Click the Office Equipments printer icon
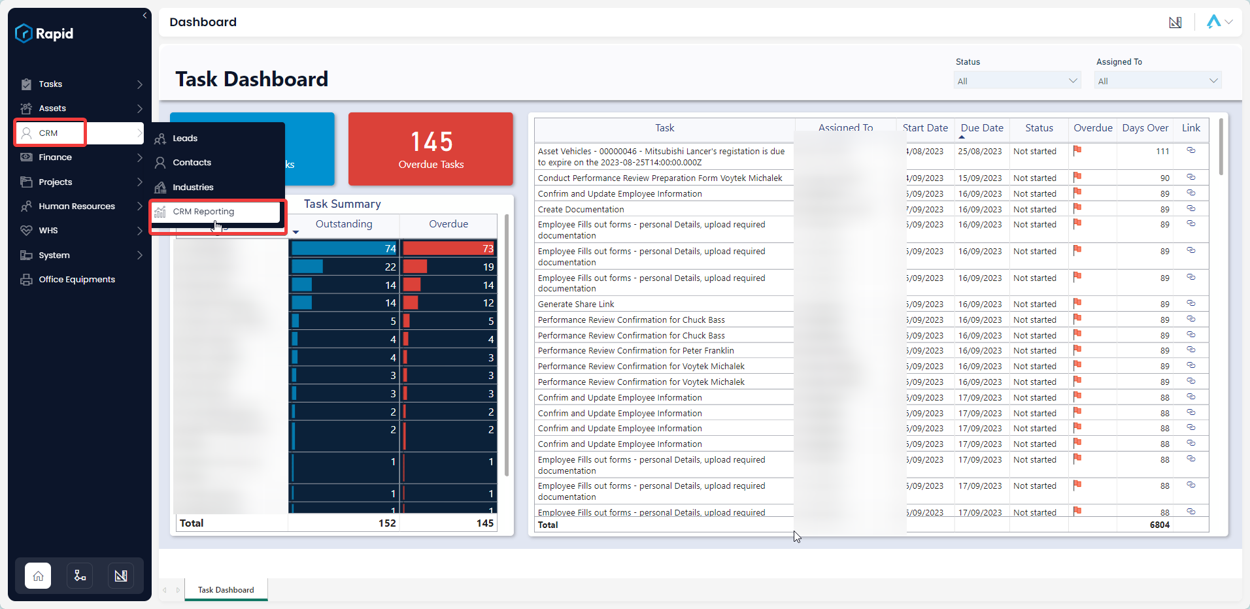This screenshot has width=1250, height=609. point(26,280)
